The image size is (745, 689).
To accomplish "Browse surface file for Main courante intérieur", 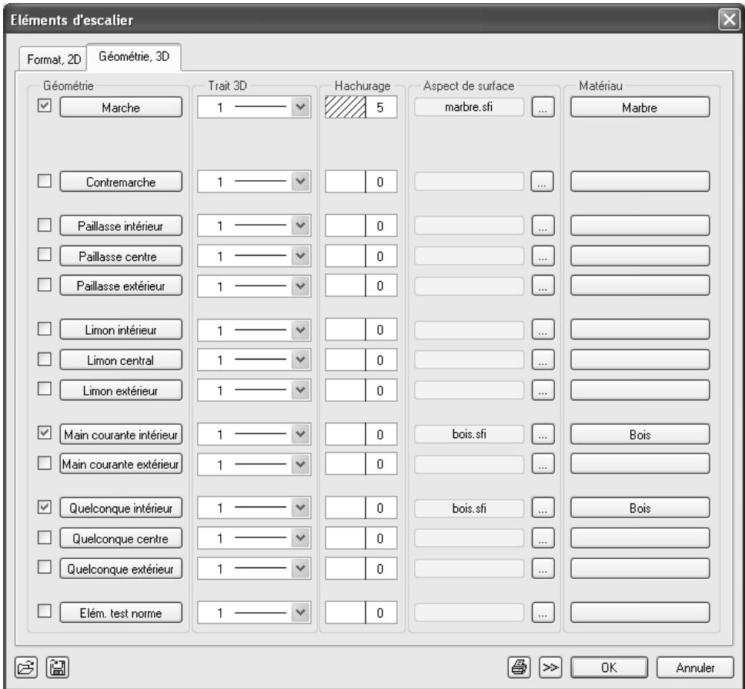I will click(543, 434).
